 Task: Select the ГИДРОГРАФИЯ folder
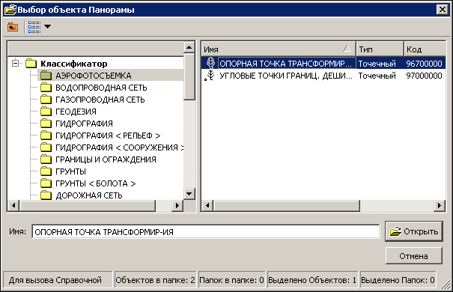(x=84, y=124)
